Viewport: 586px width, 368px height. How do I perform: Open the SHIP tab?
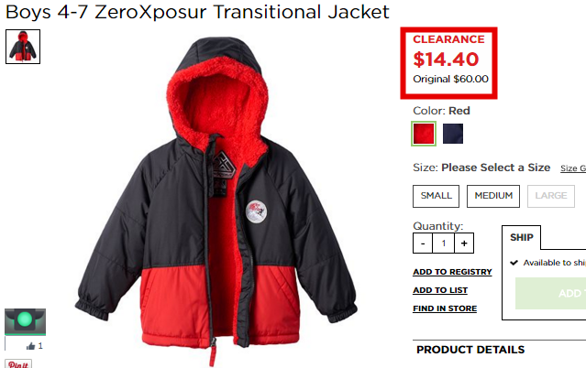tap(521, 237)
